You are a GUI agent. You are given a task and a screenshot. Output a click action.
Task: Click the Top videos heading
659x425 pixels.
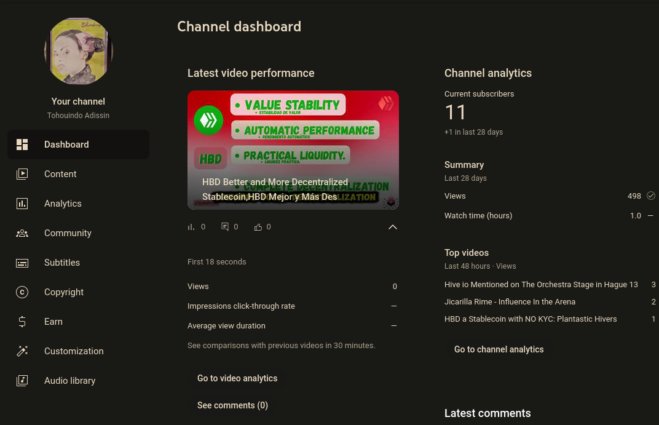467,253
